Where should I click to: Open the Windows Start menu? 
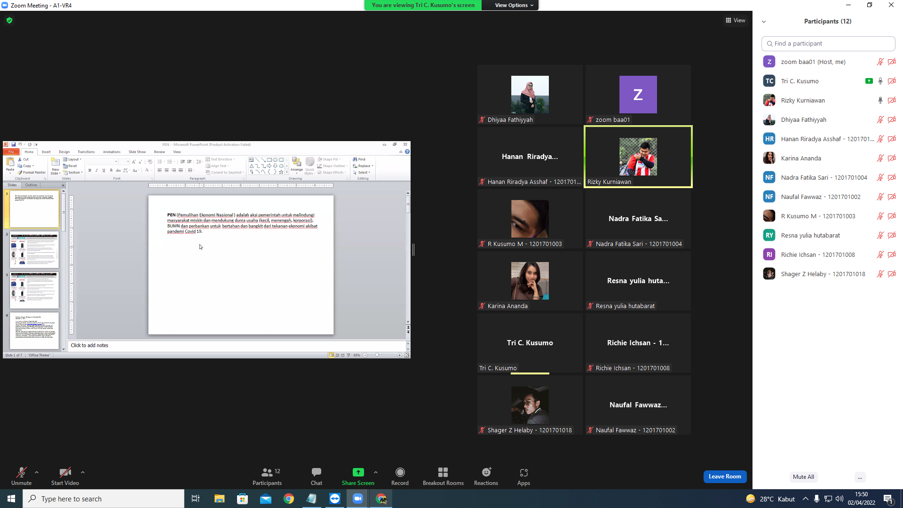coord(11,499)
